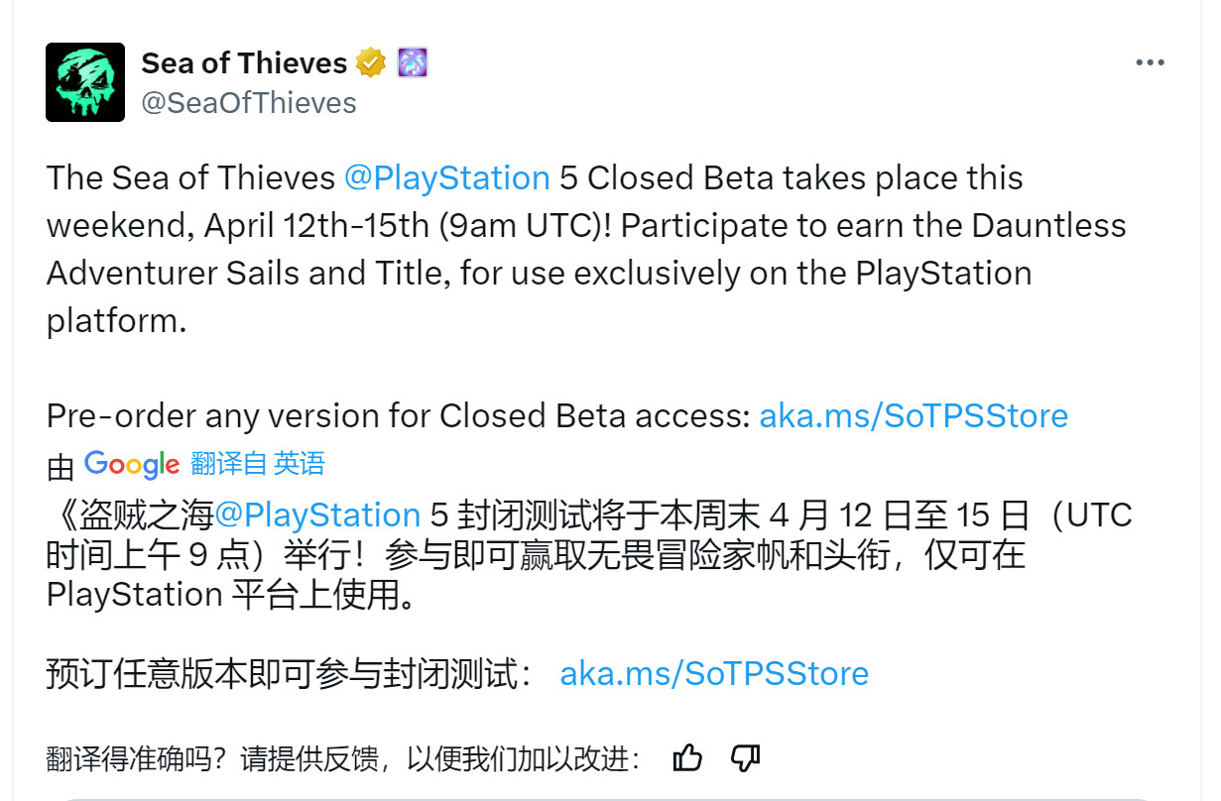
Task: Click the skull emblem inside the profile picture
Action: pos(84,81)
